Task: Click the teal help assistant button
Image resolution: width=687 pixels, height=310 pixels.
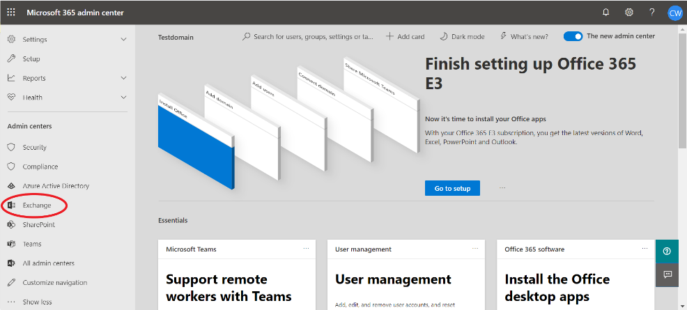Action: 667,251
